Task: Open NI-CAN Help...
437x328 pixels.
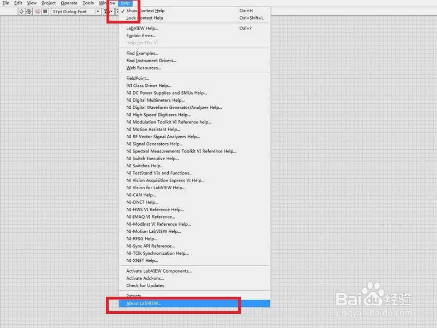Action: point(194,195)
